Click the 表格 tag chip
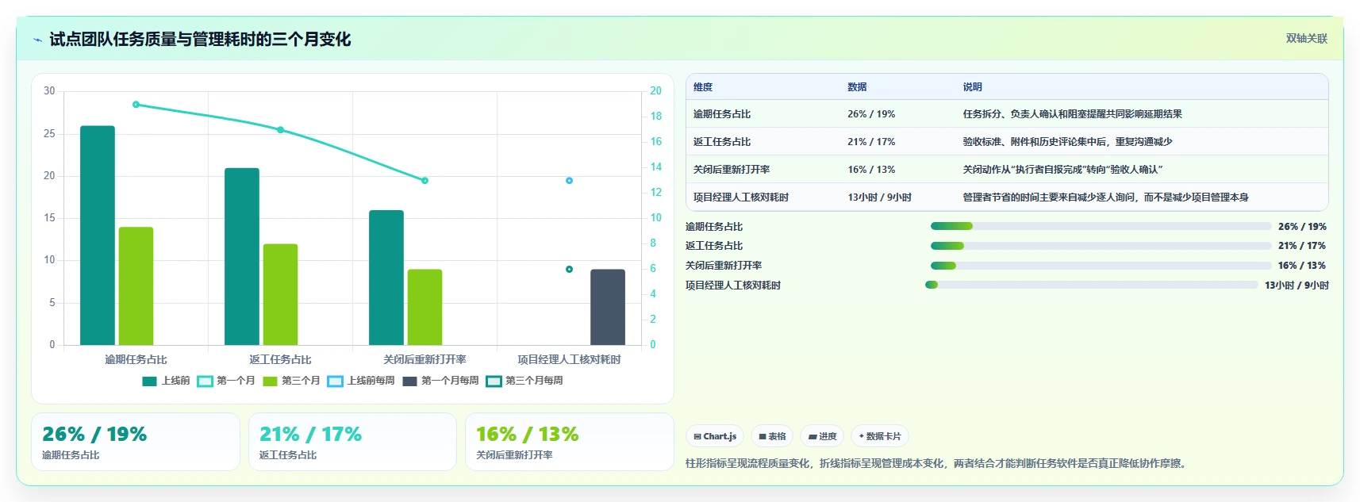 click(772, 436)
